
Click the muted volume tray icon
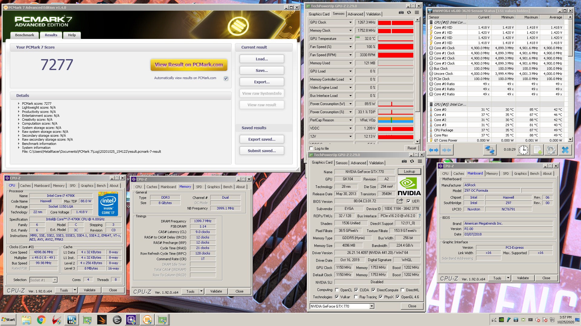point(538,320)
